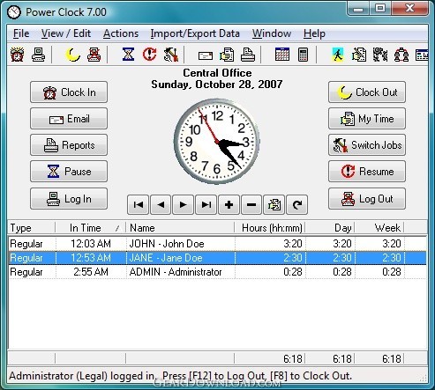Click the Log In button
Viewport: 435px width, 390px height.
click(x=69, y=199)
